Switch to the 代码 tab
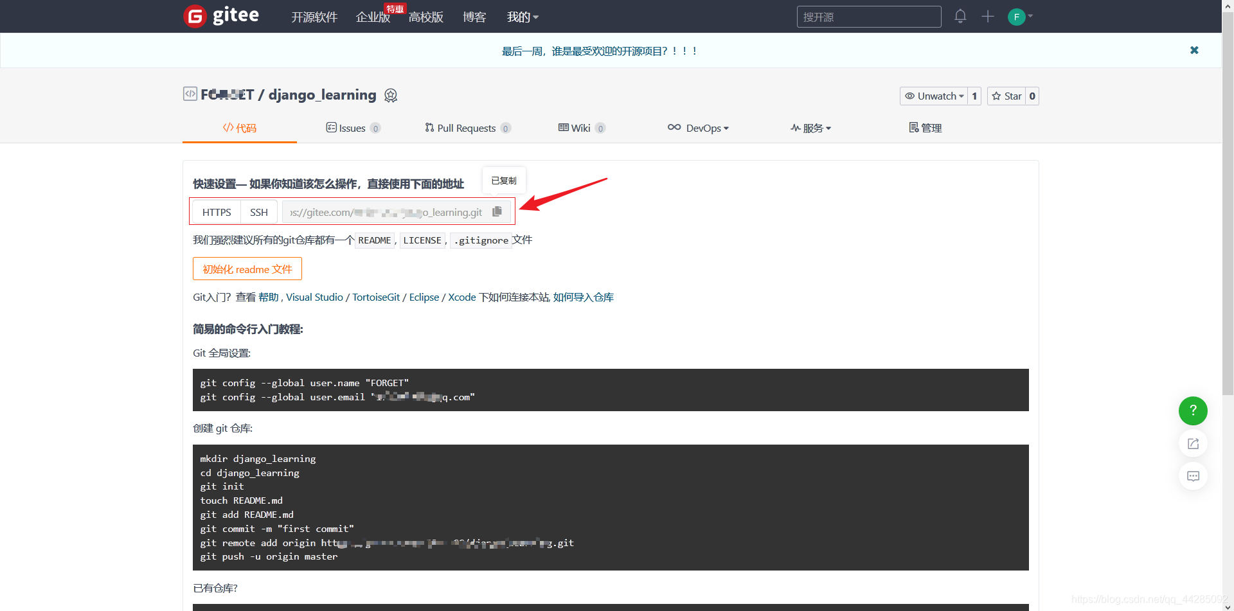 (240, 128)
